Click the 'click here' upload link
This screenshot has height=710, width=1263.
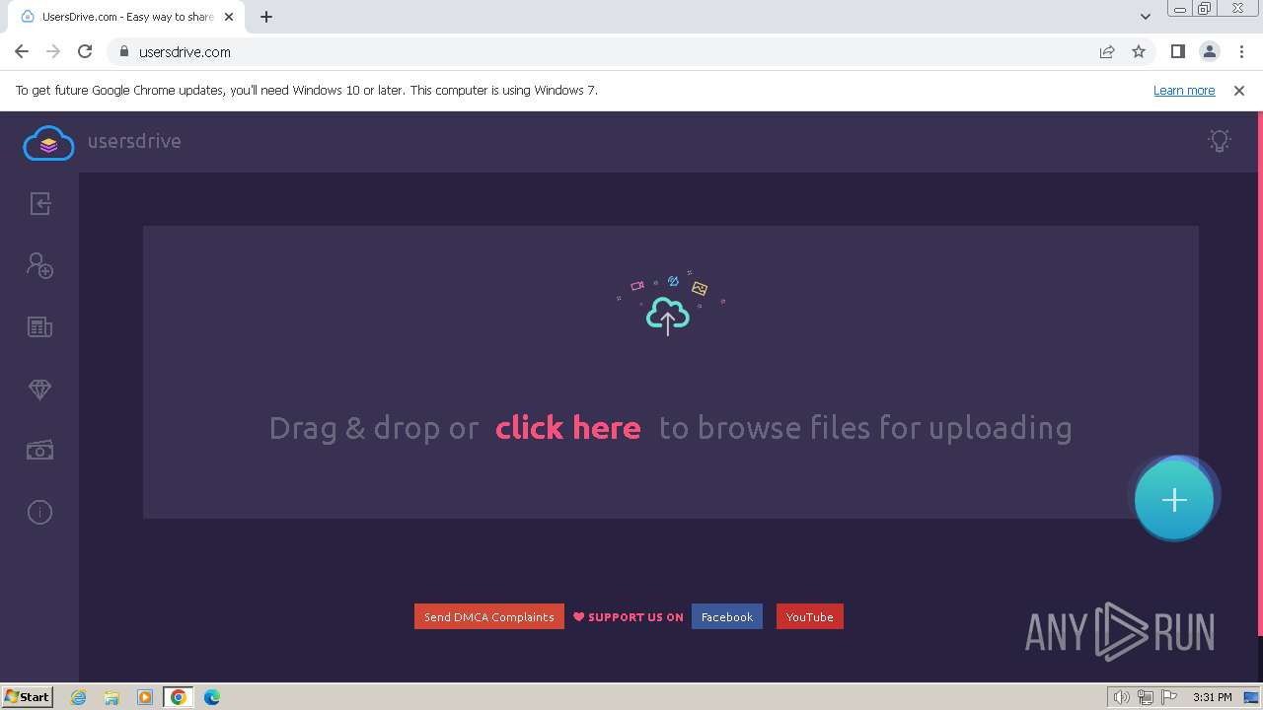567,428
